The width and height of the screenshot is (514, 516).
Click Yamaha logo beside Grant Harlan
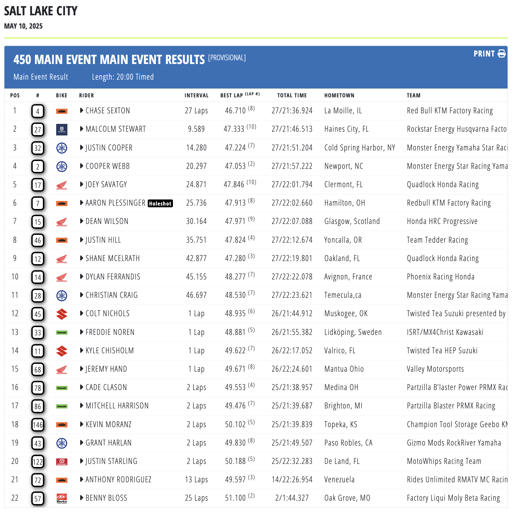point(62,443)
